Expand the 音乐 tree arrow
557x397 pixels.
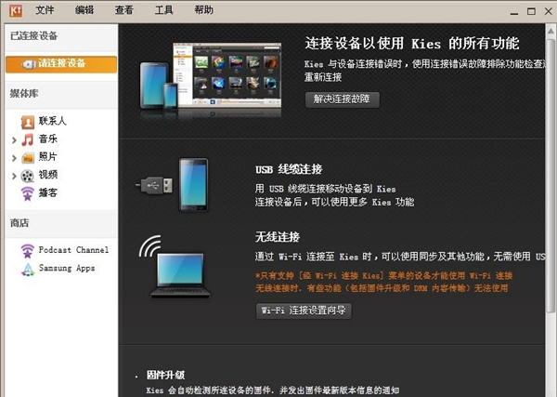point(14,139)
